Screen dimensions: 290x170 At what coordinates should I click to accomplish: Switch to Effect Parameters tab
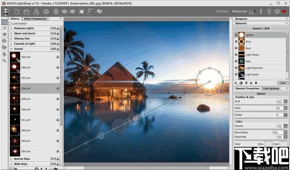tap(35, 19)
